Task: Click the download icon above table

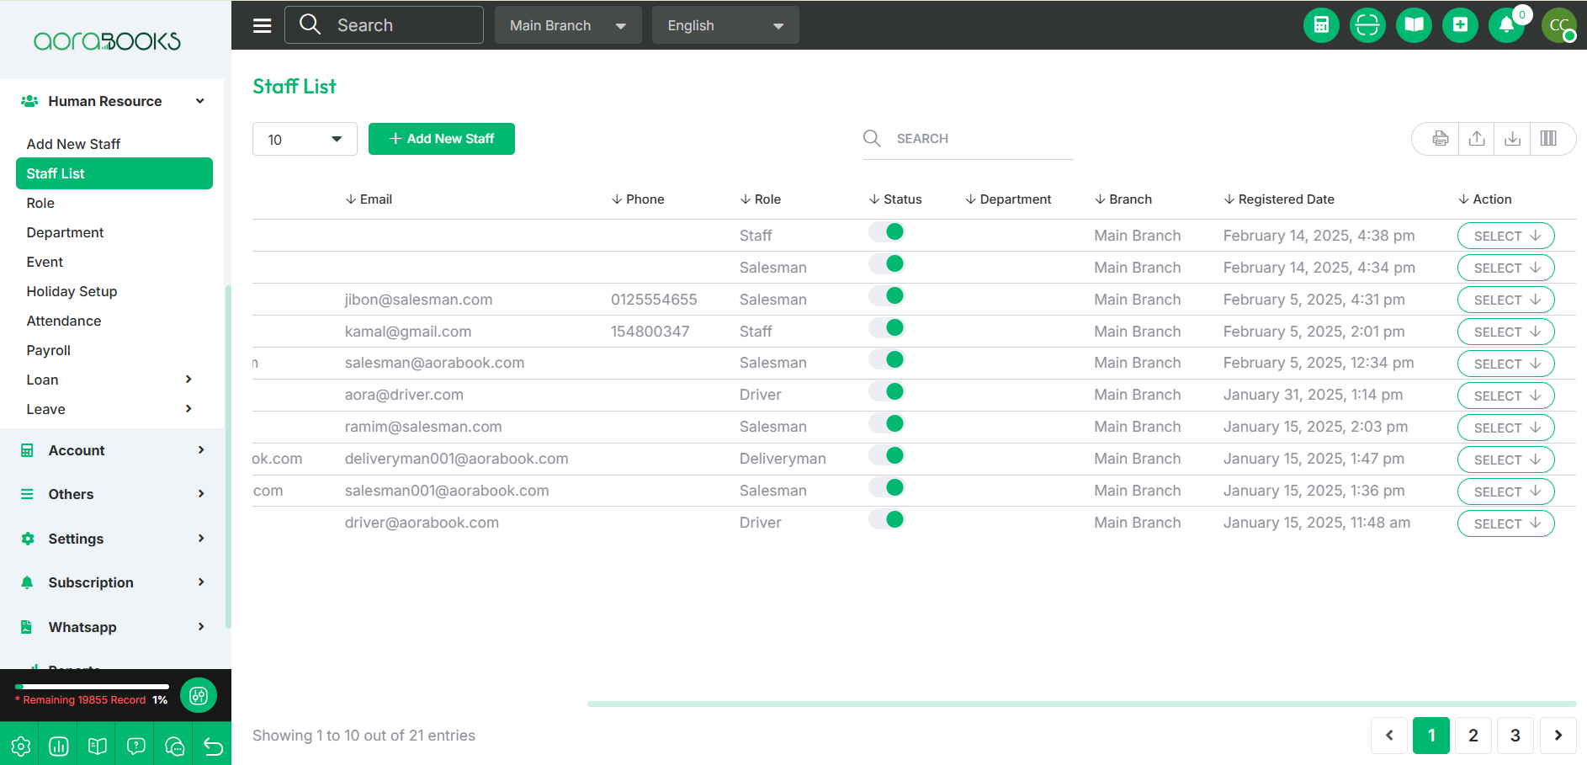Action: click(x=1512, y=139)
